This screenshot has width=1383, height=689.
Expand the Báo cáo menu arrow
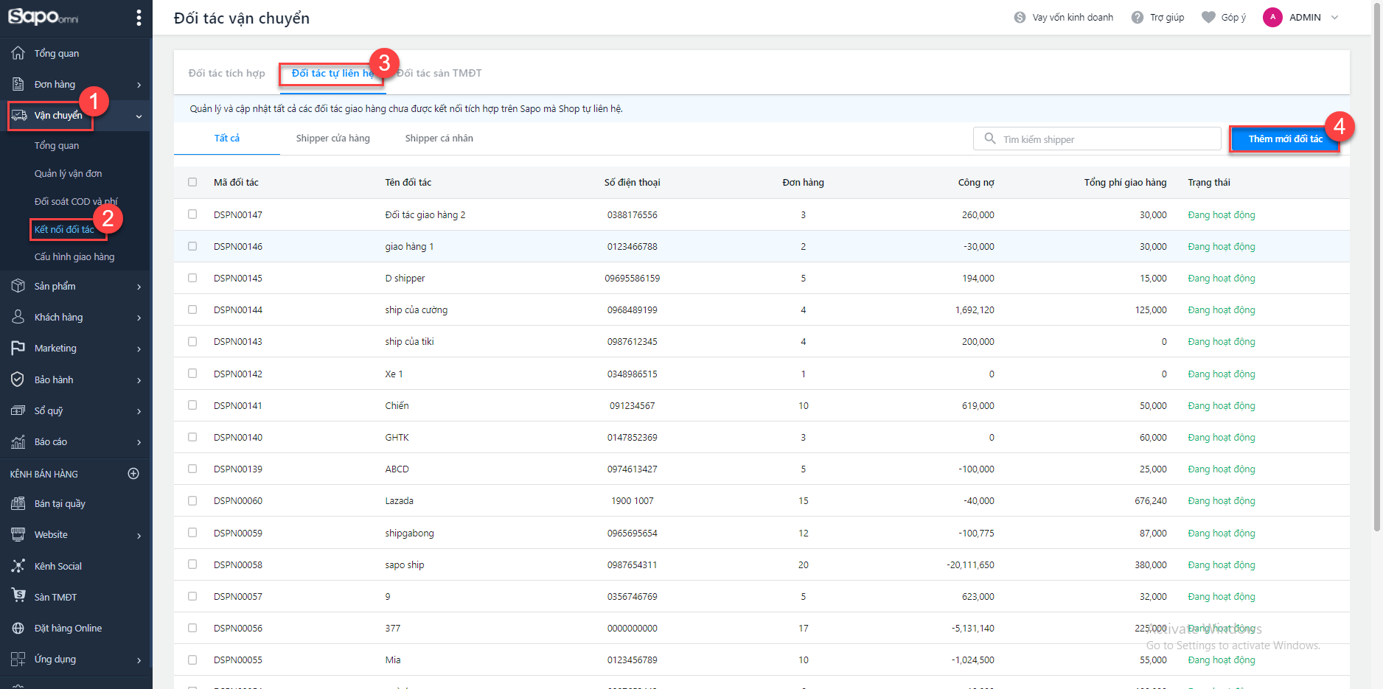(139, 442)
